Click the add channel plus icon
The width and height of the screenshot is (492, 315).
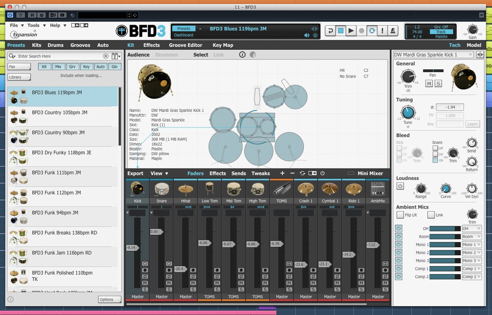pos(282,173)
